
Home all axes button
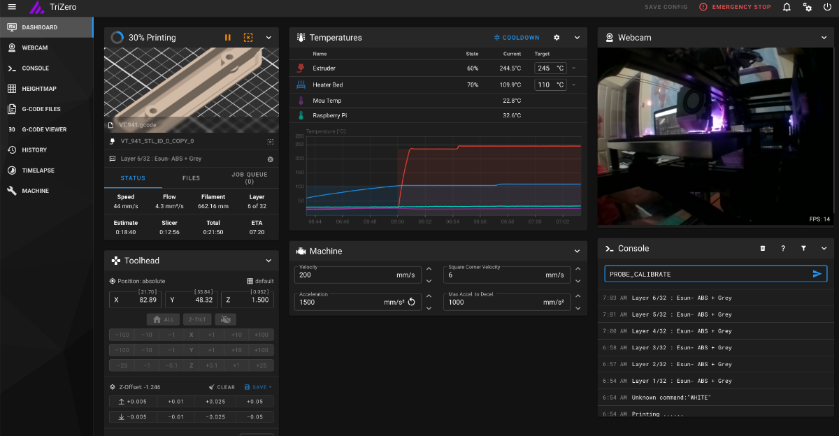coord(163,319)
